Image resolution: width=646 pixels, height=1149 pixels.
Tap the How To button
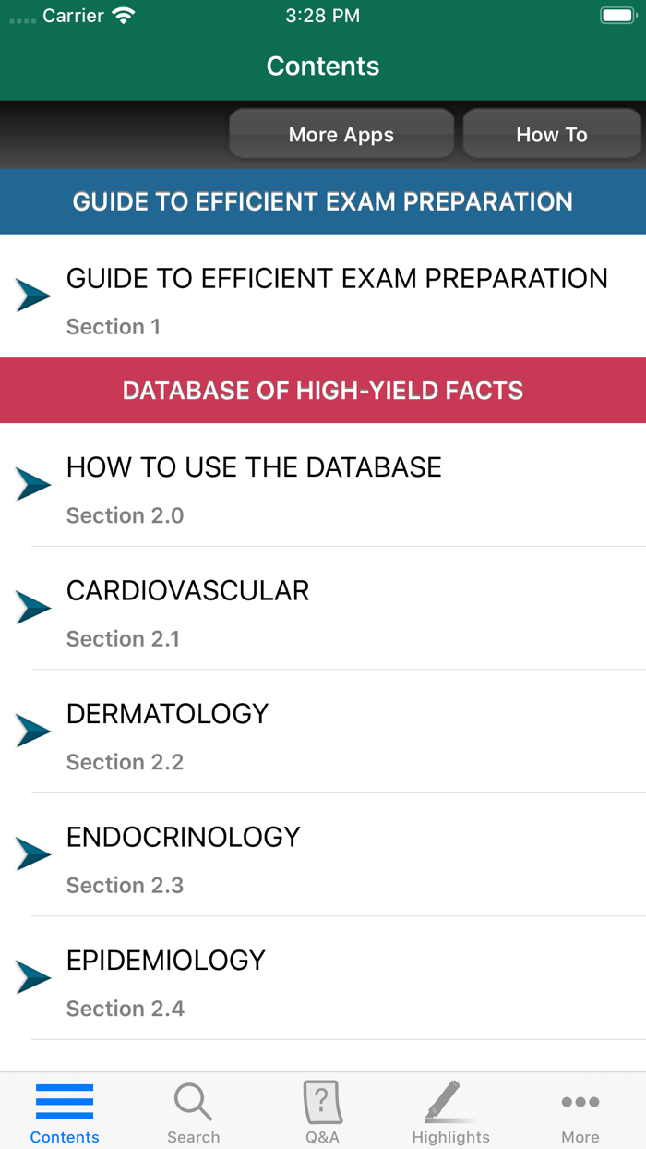click(551, 134)
